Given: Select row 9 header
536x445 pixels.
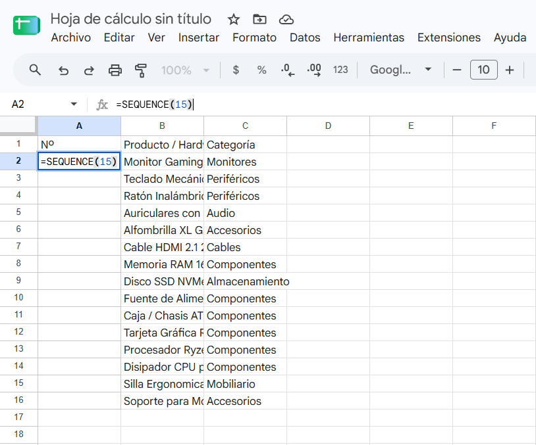Looking at the screenshot, I should point(18,281).
